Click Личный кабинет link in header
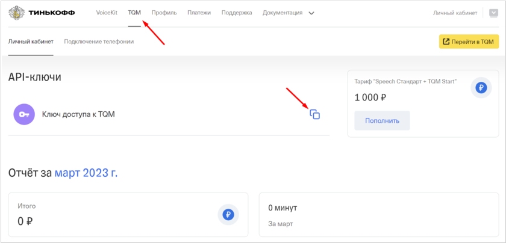The width and height of the screenshot is (506, 243). coord(455,13)
